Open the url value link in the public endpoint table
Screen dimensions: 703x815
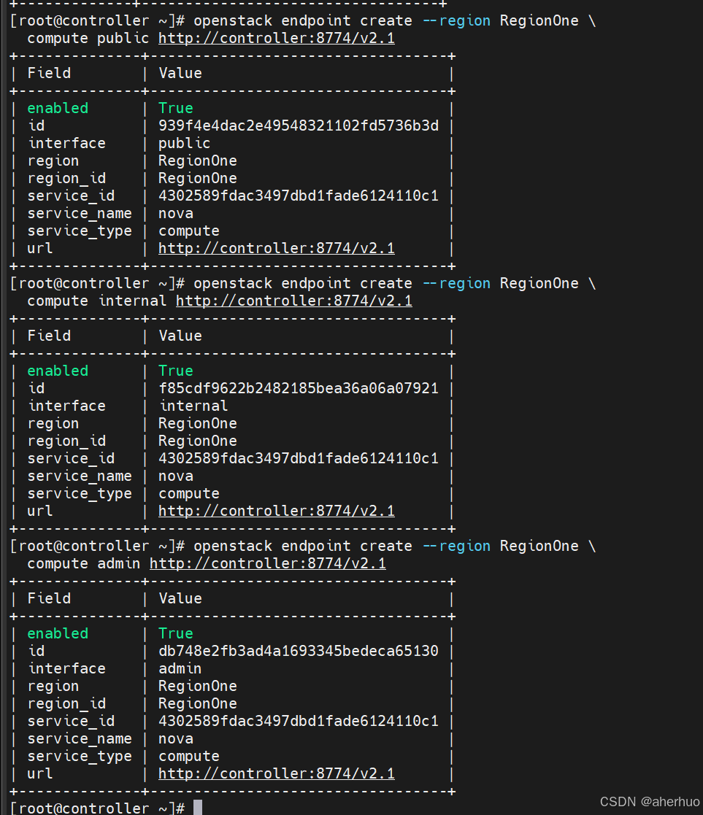[276, 249]
